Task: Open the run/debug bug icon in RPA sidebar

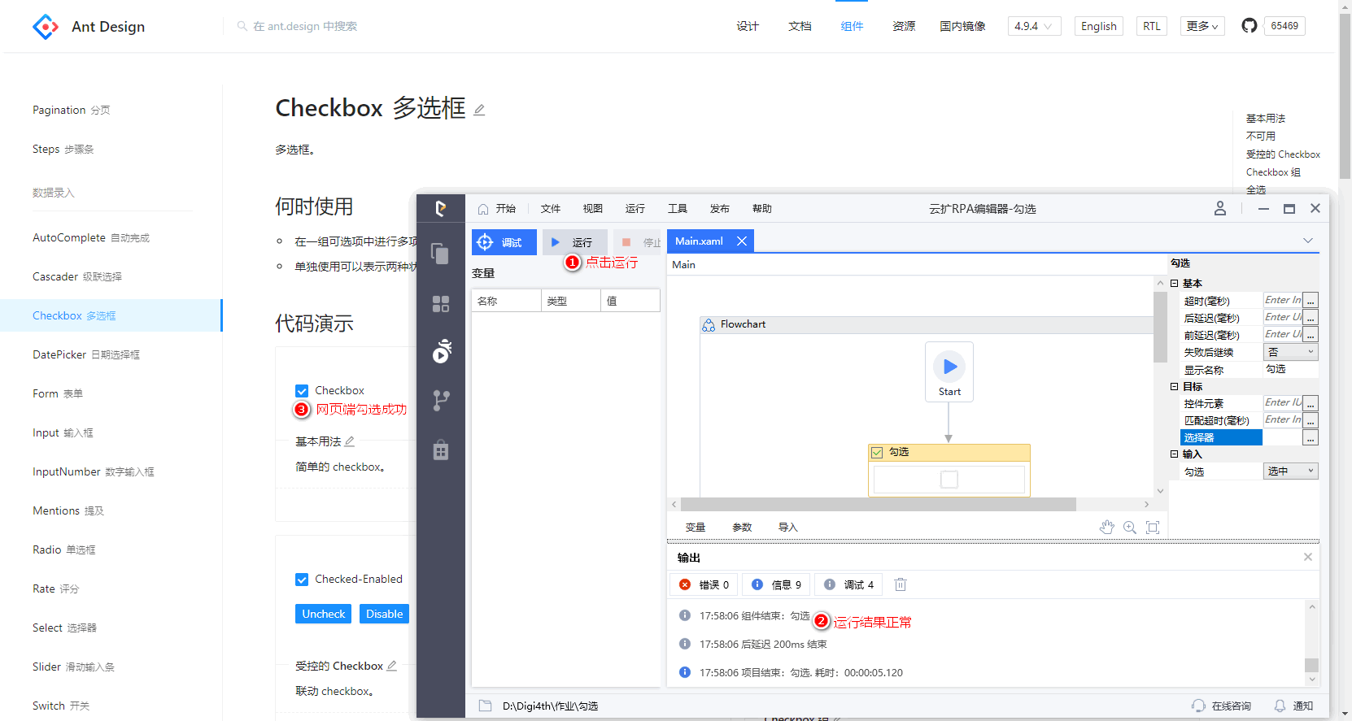Action: (441, 351)
